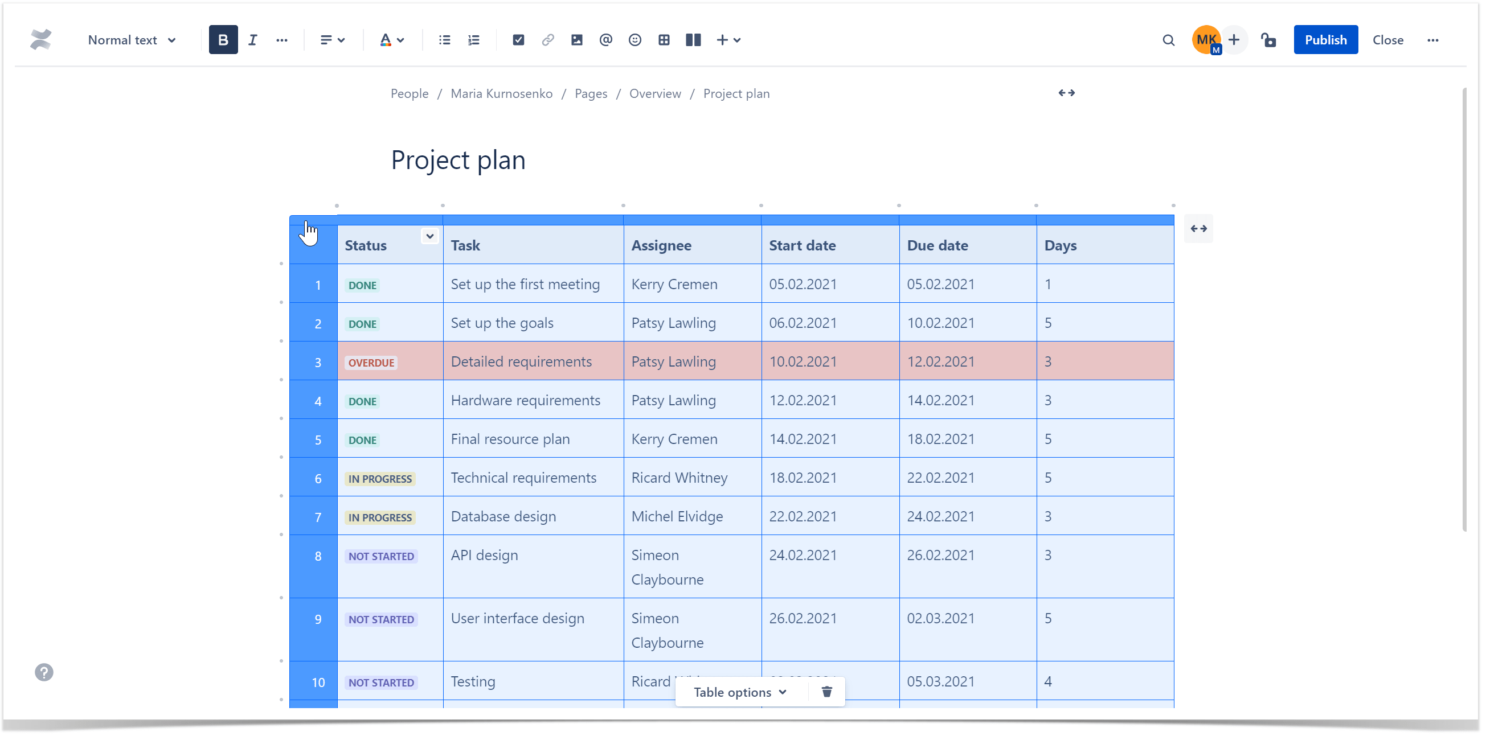Insert an image or file
Image resolution: width=1486 pixels, height=736 pixels.
tap(576, 40)
